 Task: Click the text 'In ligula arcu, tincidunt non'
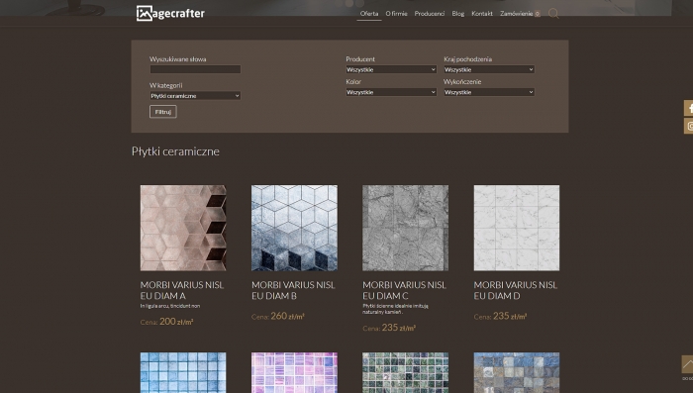[x=170, y=306]
